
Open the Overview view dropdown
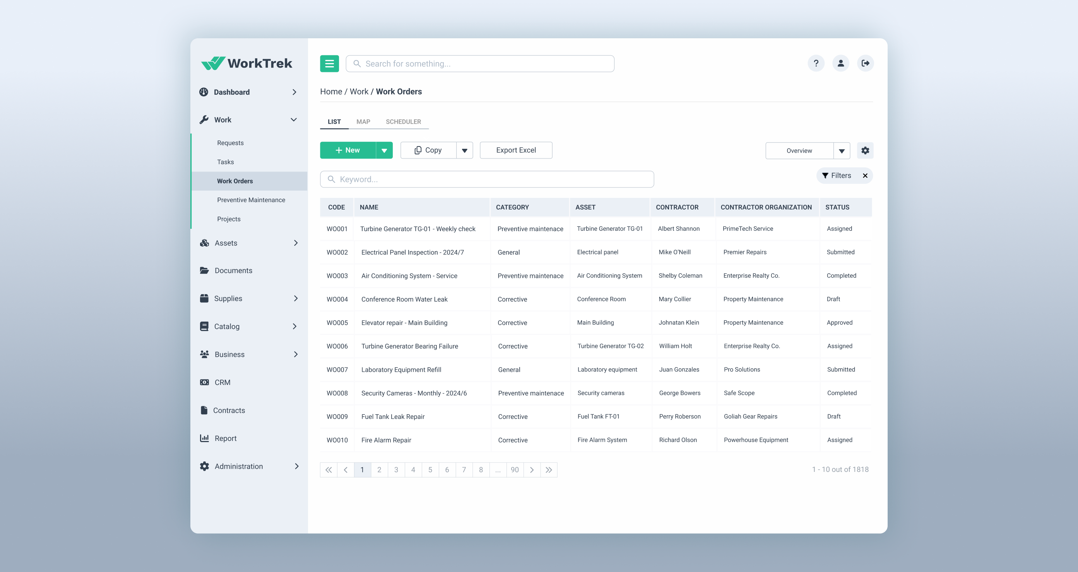[841, 151]
